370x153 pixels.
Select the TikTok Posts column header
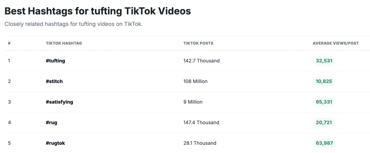[x=198, y=43]
